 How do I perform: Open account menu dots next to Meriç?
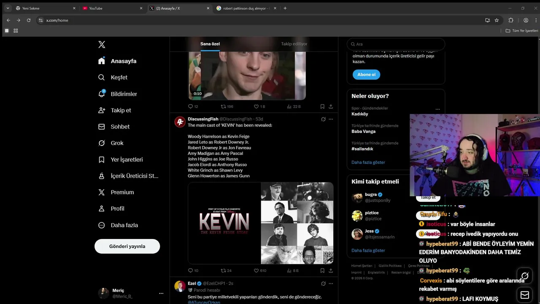point(161,293)
